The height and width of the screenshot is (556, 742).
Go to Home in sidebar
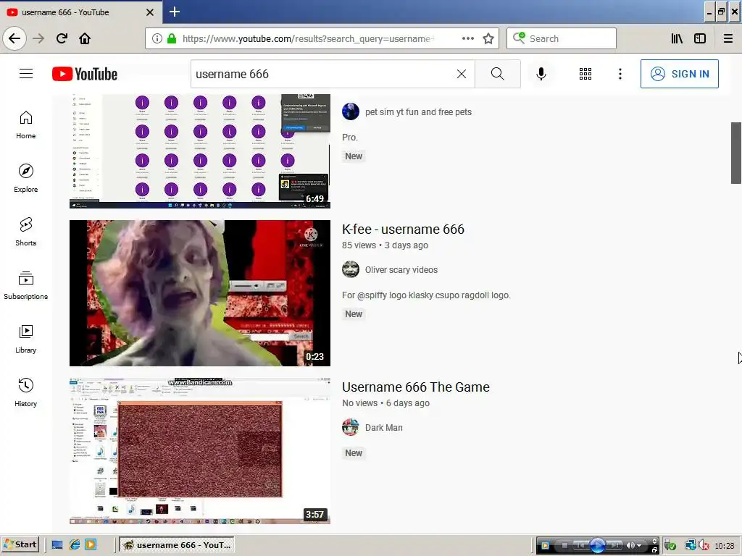(25, 125)
